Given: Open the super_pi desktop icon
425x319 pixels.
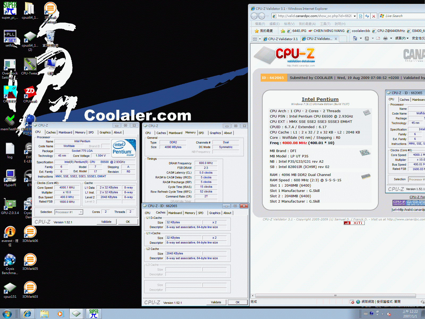Looking at the screenshot, I should [10, 11].
